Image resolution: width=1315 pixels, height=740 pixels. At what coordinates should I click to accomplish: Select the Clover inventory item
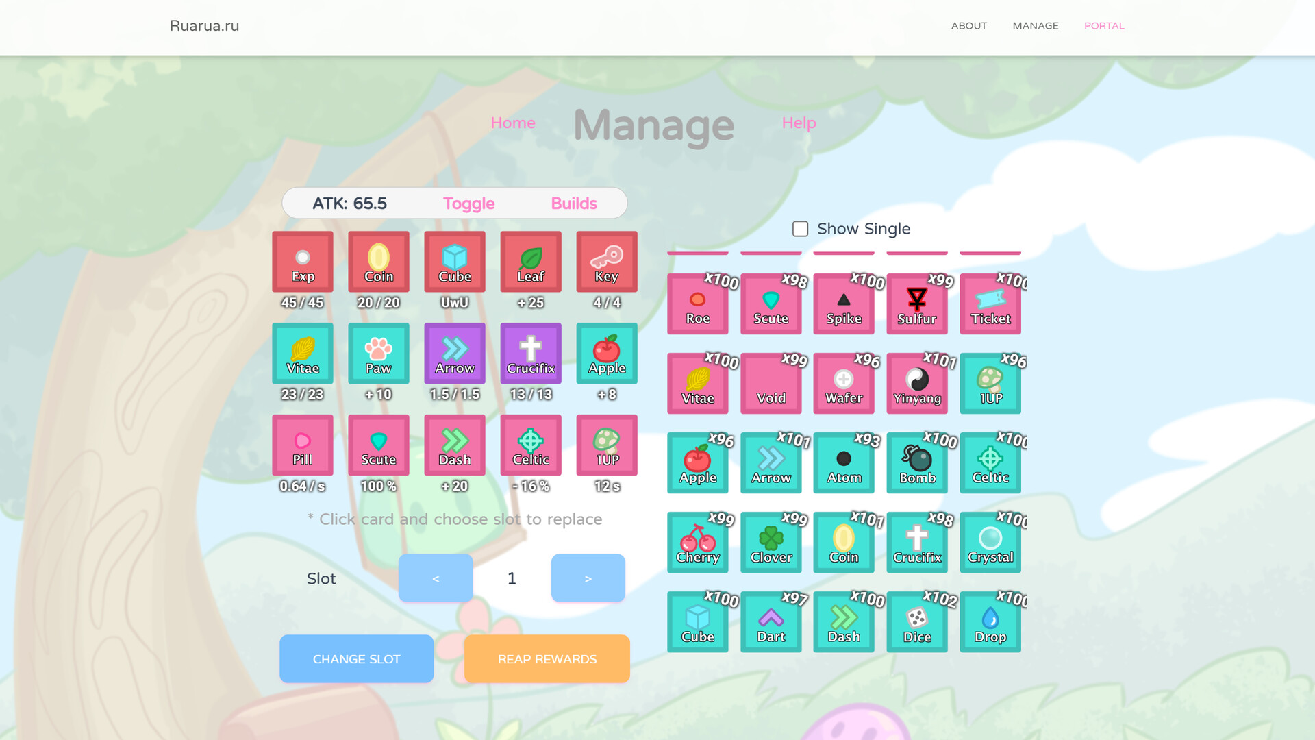coord(771,542)
